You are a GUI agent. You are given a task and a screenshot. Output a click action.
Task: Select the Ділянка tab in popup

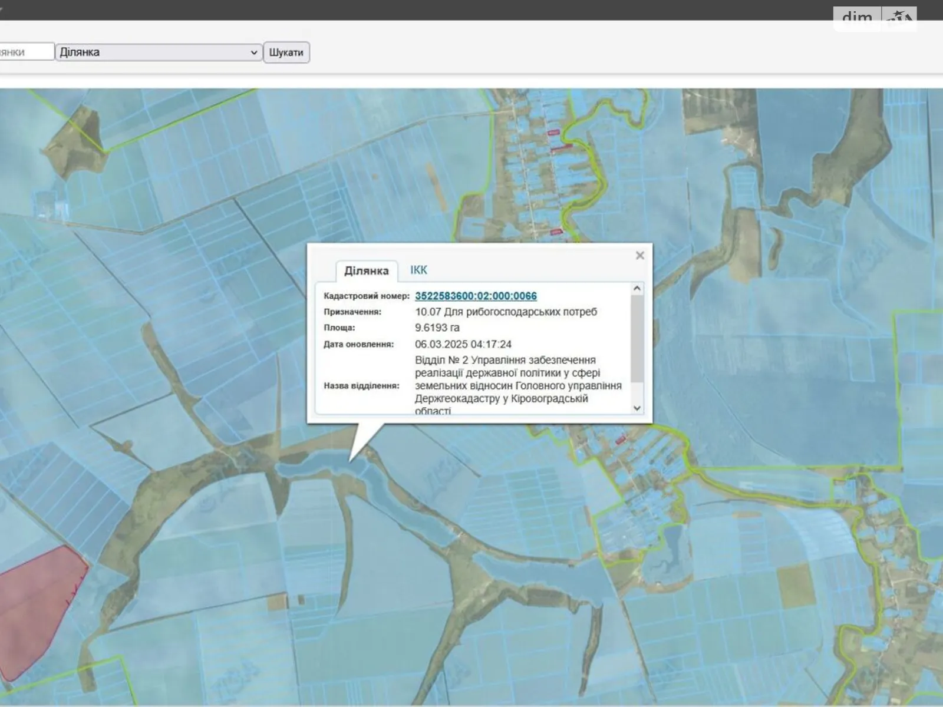(366, 271)
